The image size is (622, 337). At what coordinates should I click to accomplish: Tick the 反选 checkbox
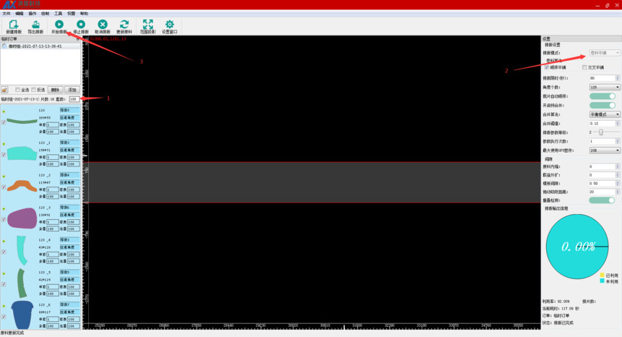(x=34, y=90)
